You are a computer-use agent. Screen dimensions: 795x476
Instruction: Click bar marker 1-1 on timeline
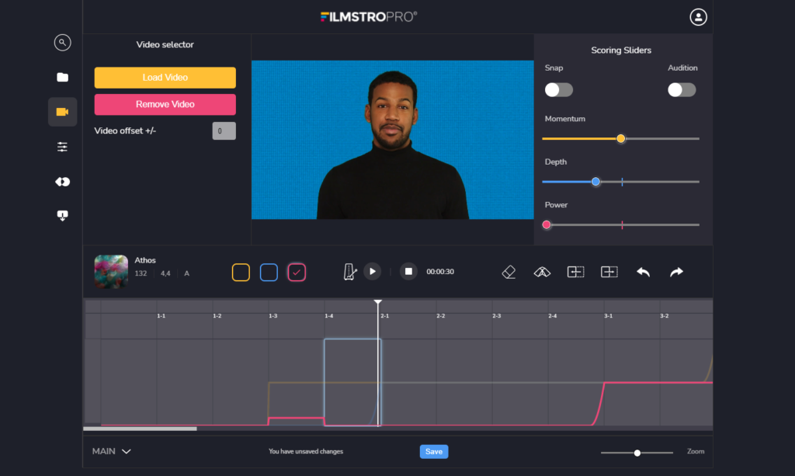161,316
